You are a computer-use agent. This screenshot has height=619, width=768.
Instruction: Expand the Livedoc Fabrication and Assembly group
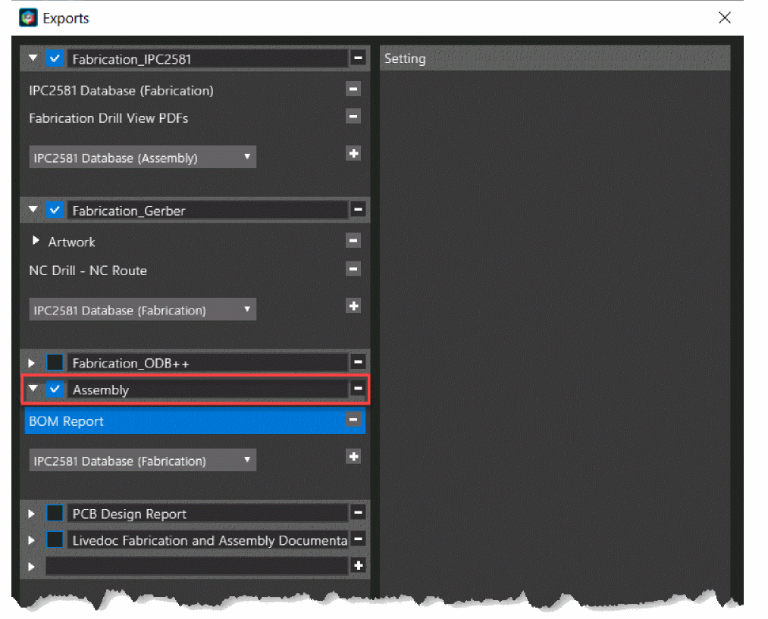point(31,540)
